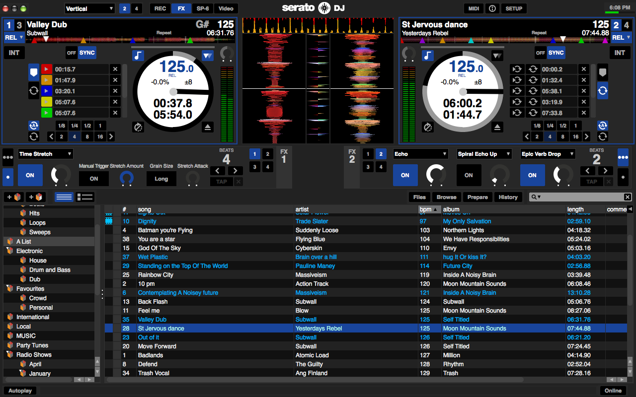
Task: Click the Autoplay button
Action: pyautogui.click(x=20, y=391)
